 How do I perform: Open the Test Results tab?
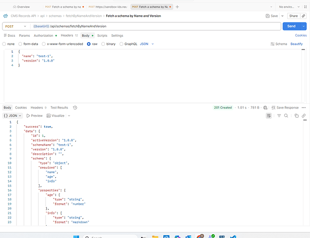[x=59, y=108]
